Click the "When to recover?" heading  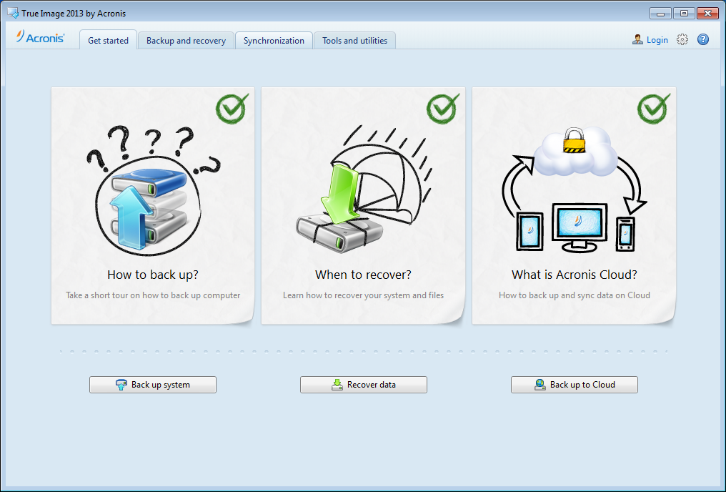tap(364, 275)
